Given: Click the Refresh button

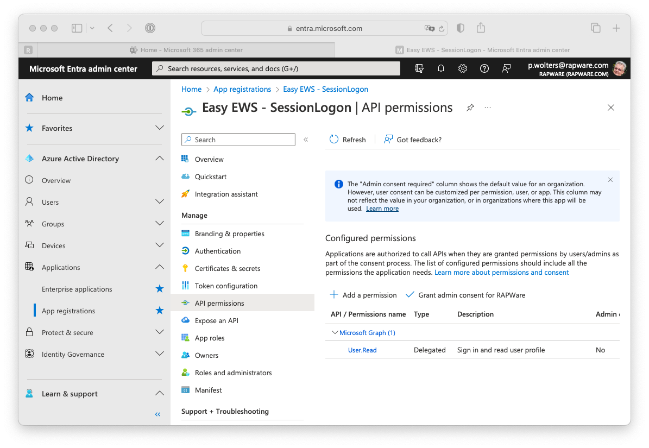Looking at the screenshot, I should pos(348,140).
